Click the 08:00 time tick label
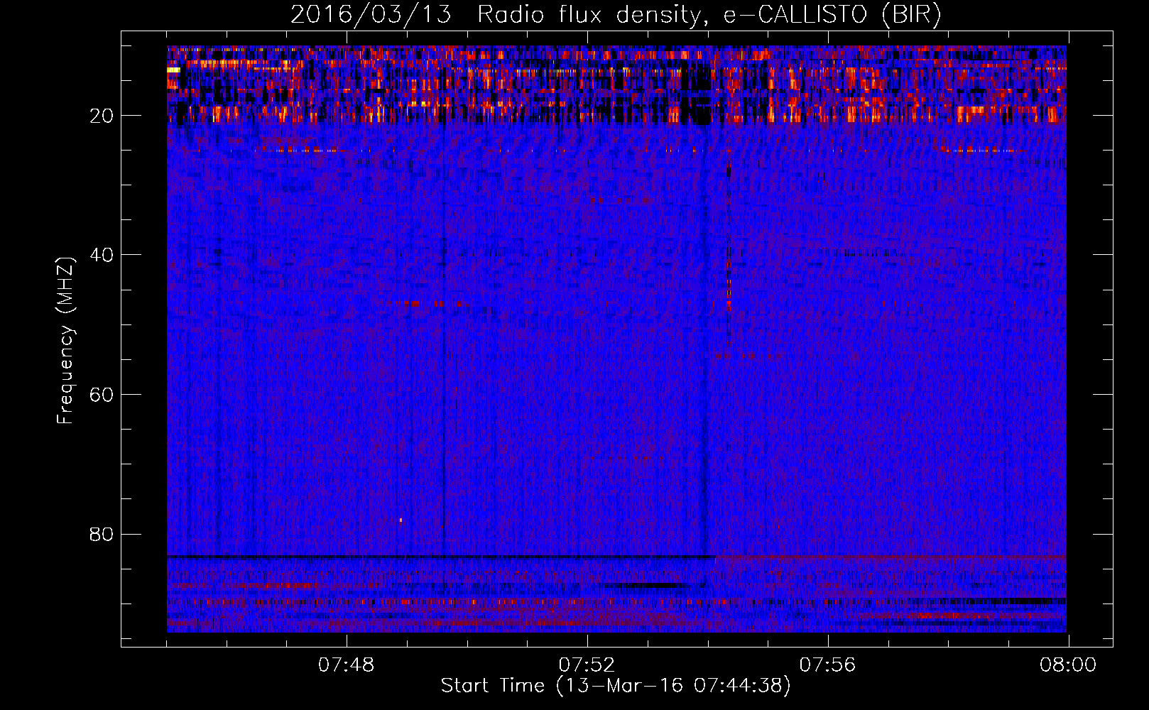Screen dimensions: 1149x710 pos(1068,665)
